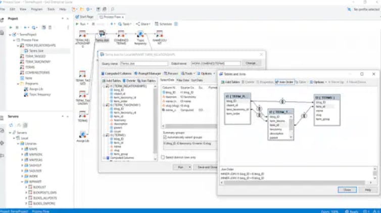Switch to the Start Page tab
The width and height of the screenshot is (381, 213).
(x=84, y=17)
